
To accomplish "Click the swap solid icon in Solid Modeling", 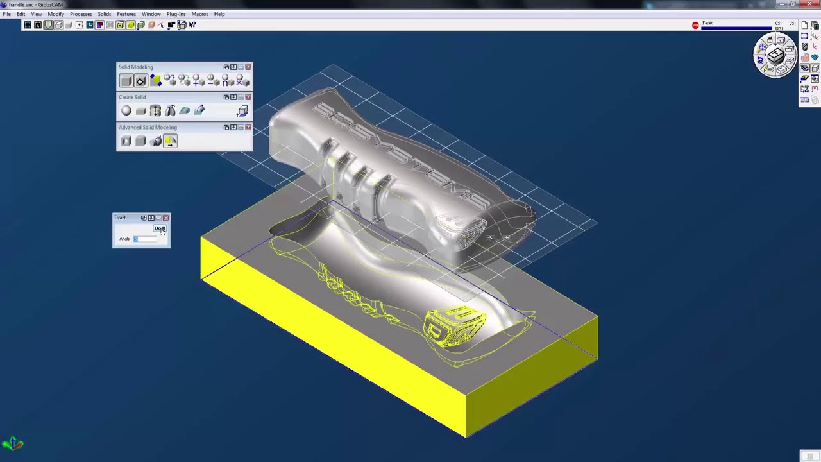I will pyautogui.click(x=185, y=80).
